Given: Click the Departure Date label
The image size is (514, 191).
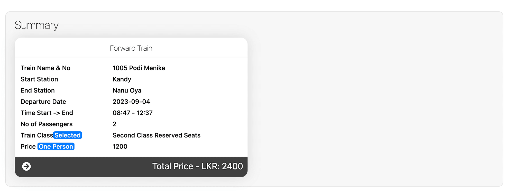Looking at the screenshot, I should coord(43,102).
